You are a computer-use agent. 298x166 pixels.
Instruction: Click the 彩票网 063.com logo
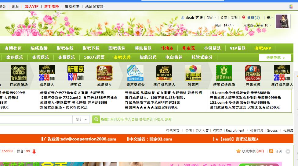click(x=193, y=73)
